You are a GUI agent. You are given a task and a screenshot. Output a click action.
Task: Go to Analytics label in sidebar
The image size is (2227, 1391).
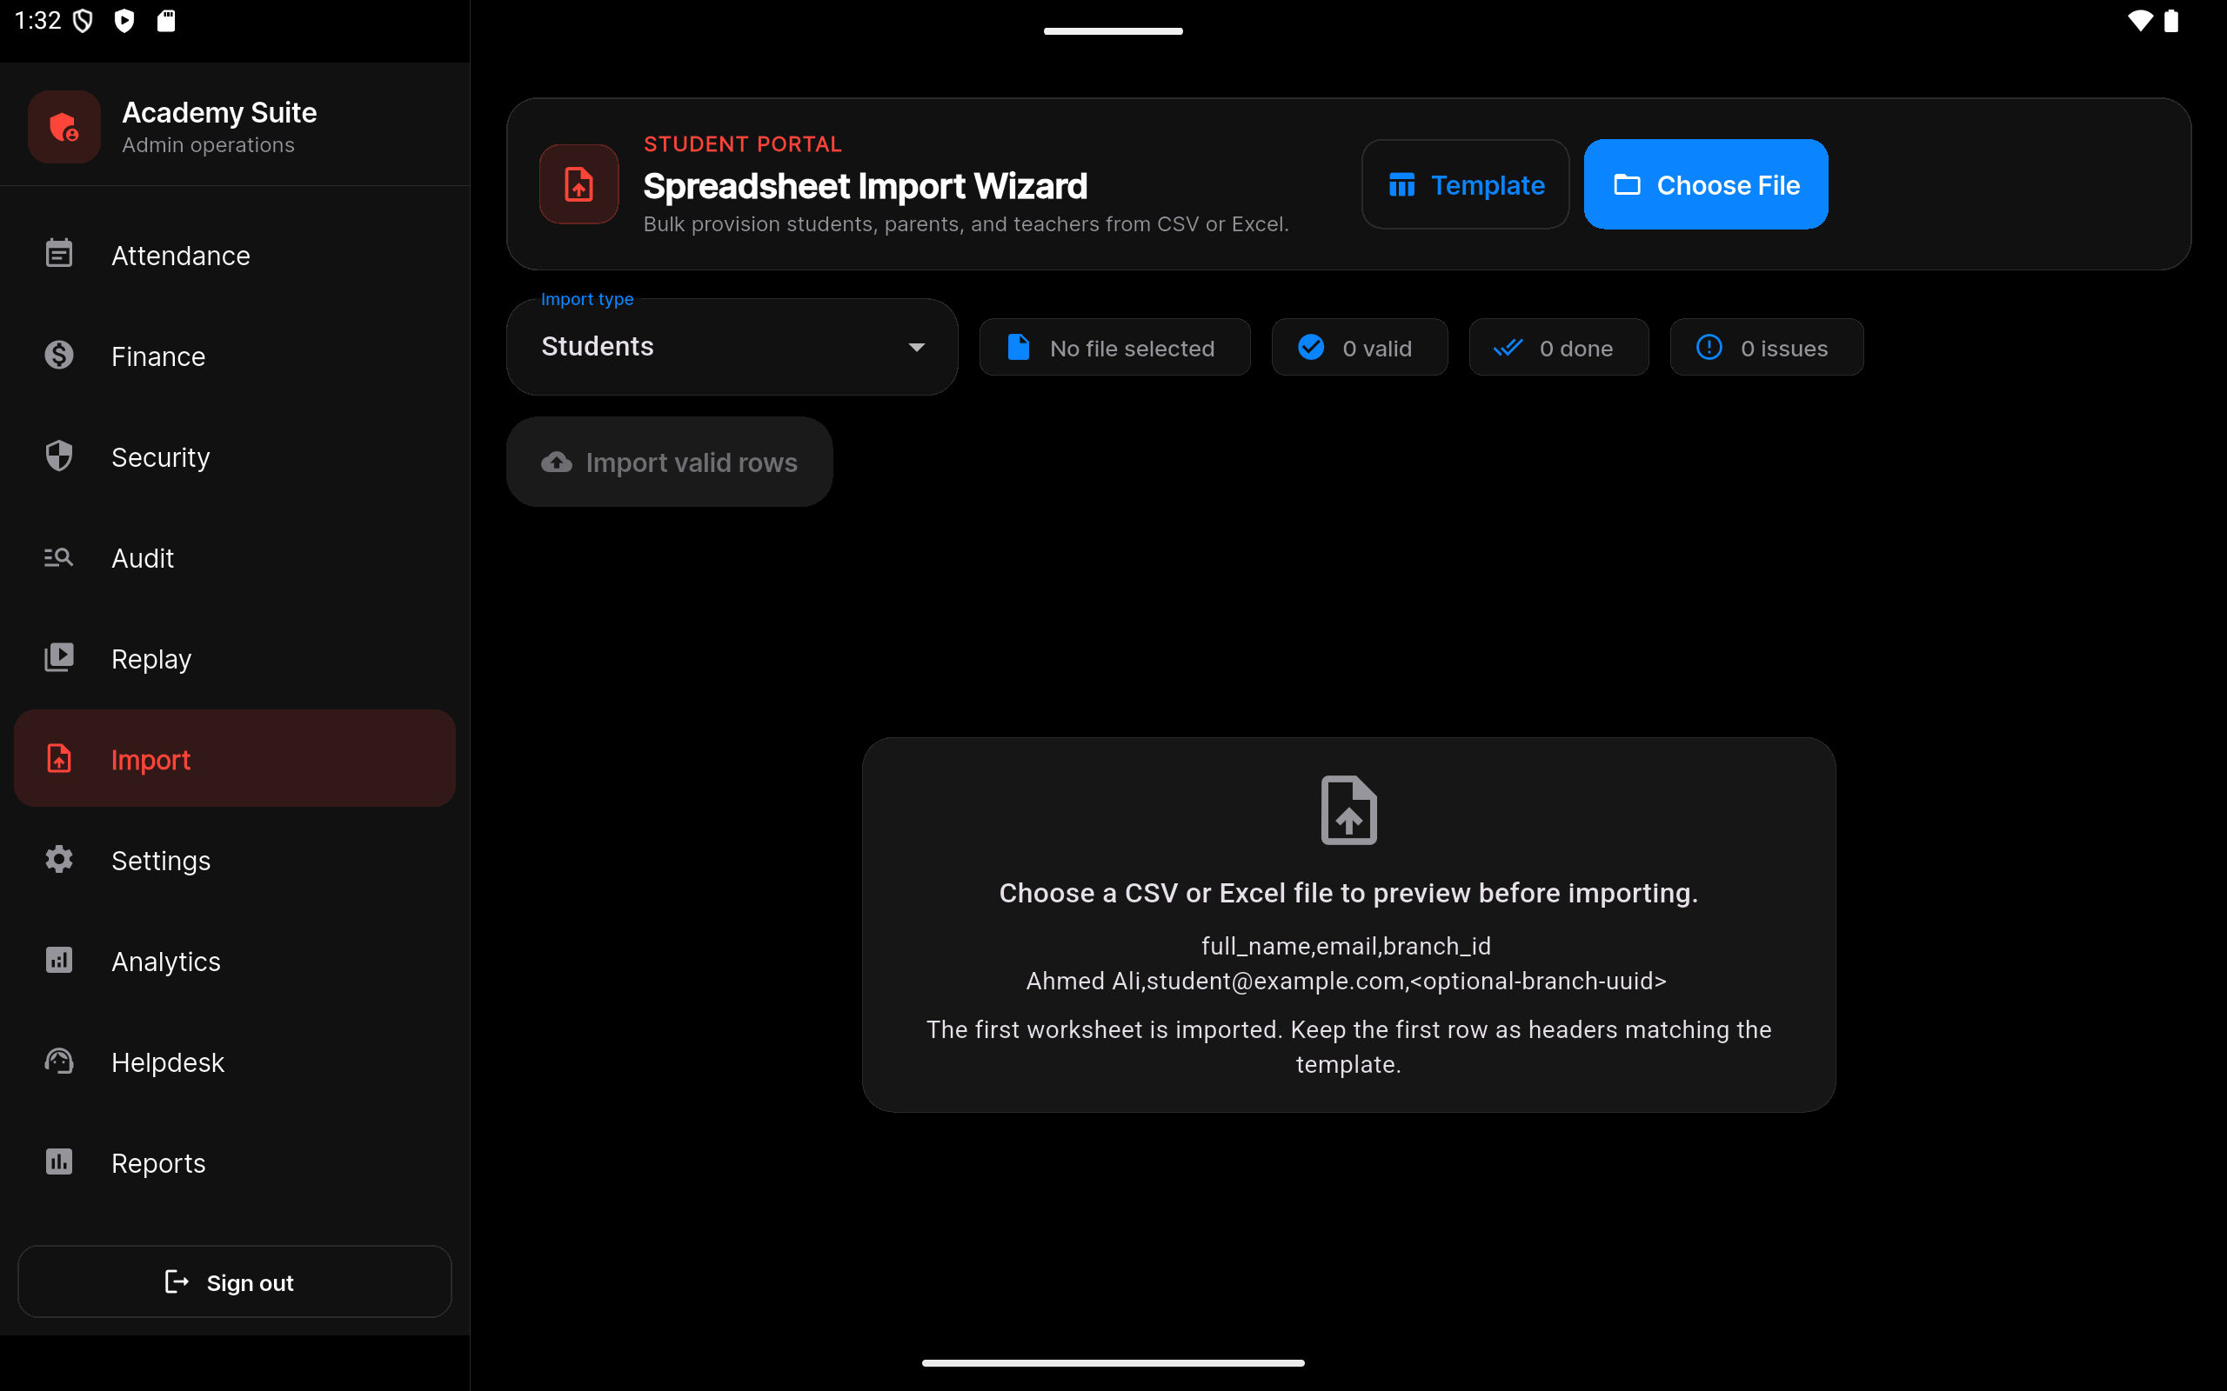(165, 962)
